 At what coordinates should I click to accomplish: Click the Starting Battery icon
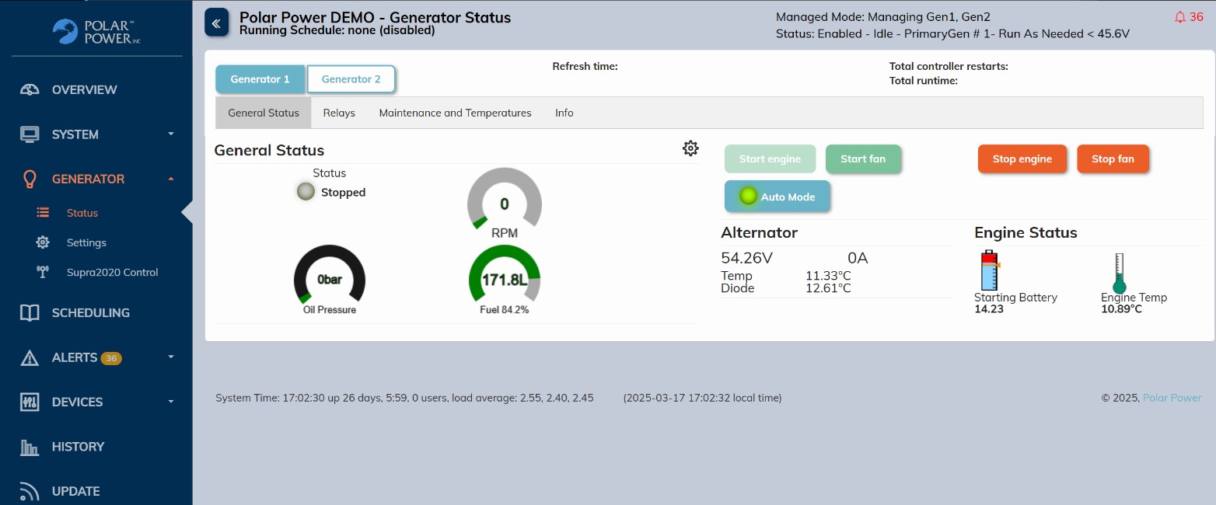point(989,271)
